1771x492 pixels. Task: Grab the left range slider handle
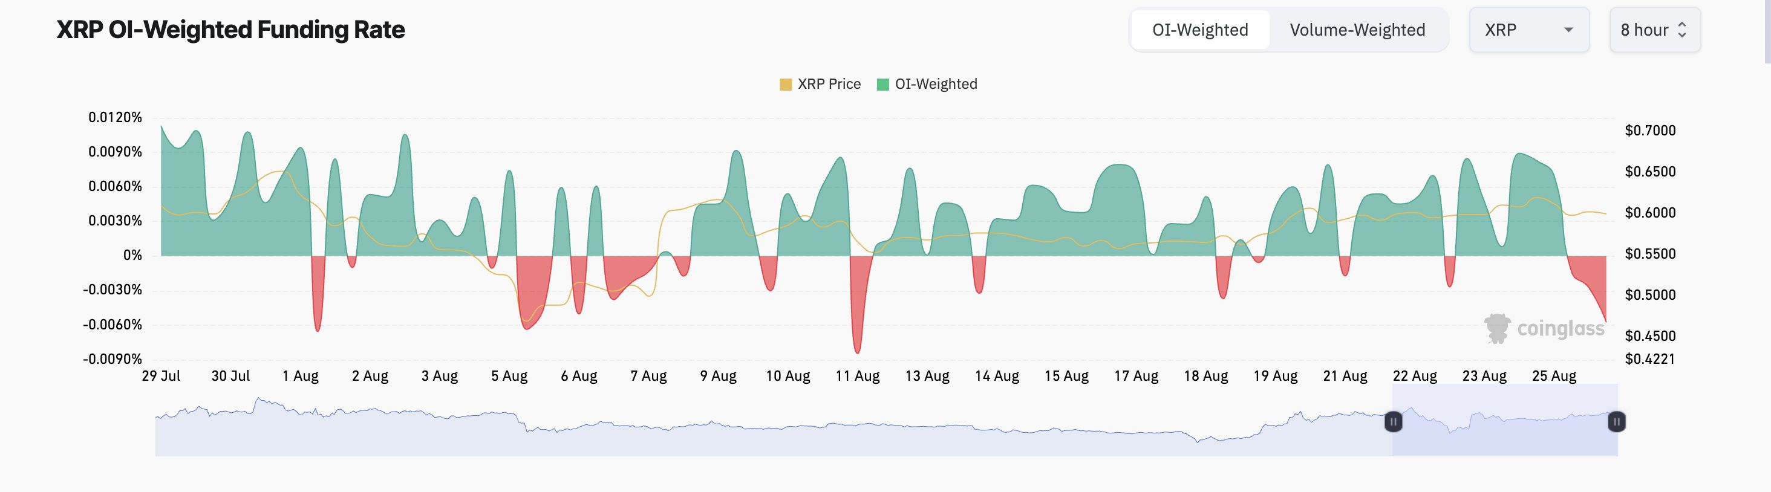click(x=1393, y=421)
